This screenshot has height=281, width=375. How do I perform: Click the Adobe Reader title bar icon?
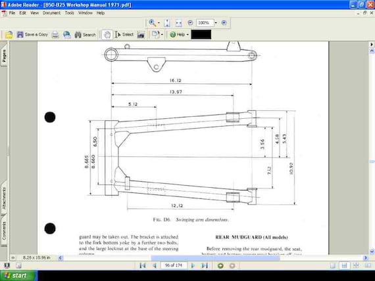pos(3,5)
